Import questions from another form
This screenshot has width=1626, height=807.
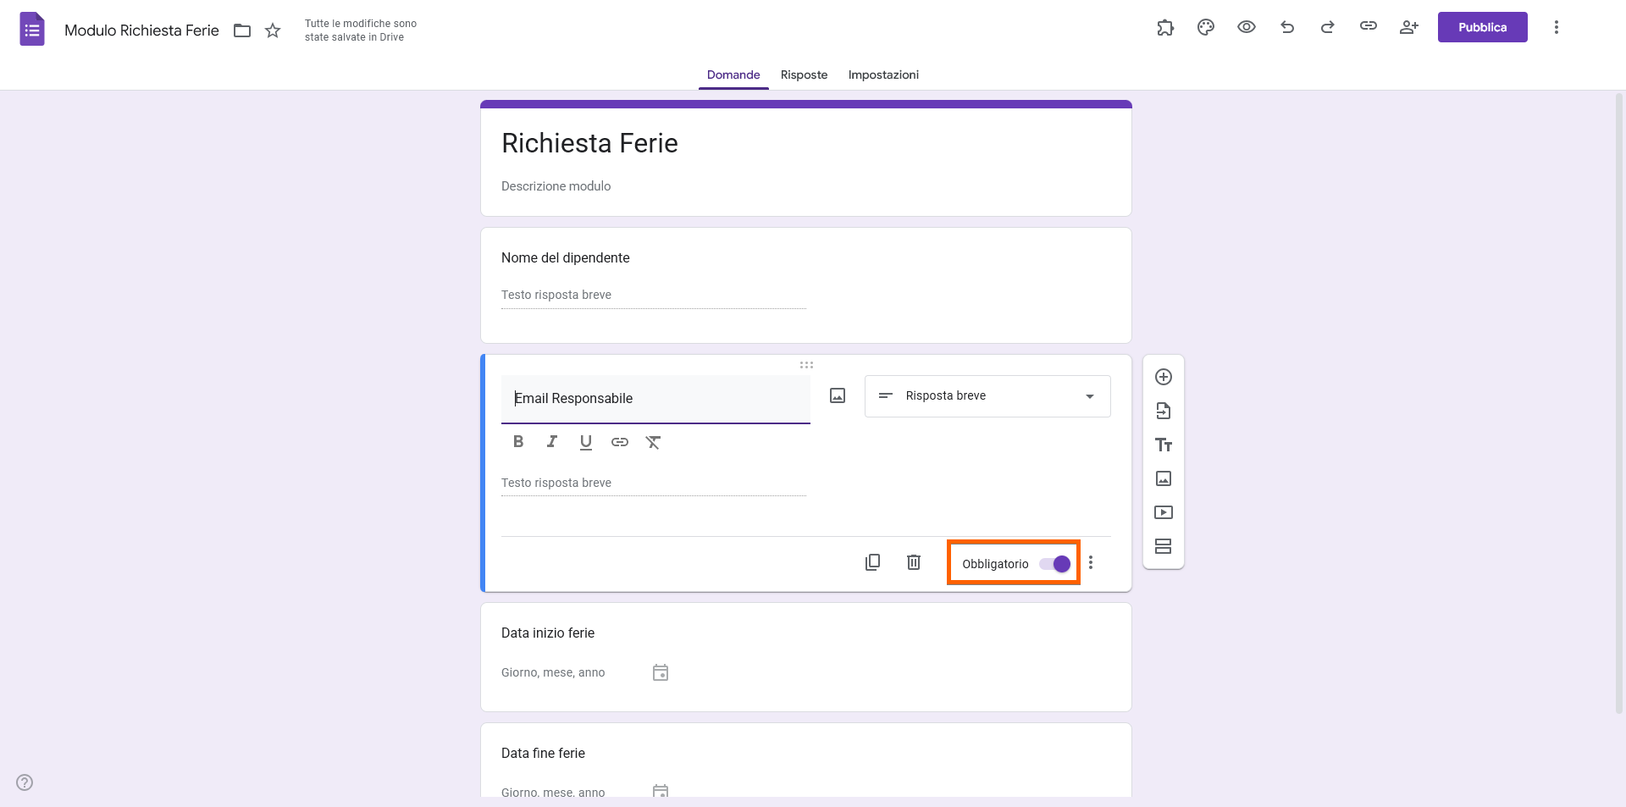[x=1164, y=411]
